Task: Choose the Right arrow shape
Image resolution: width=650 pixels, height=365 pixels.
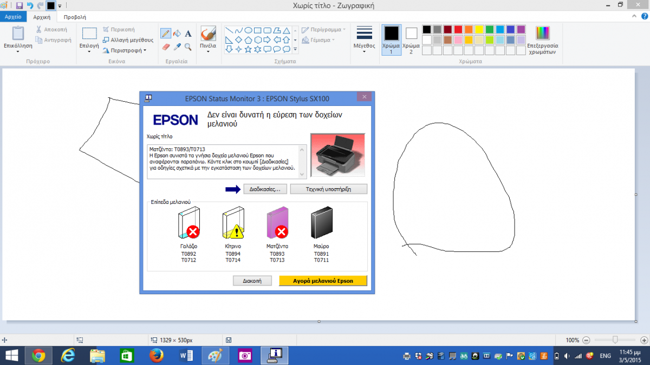Action: click(268, 40)
